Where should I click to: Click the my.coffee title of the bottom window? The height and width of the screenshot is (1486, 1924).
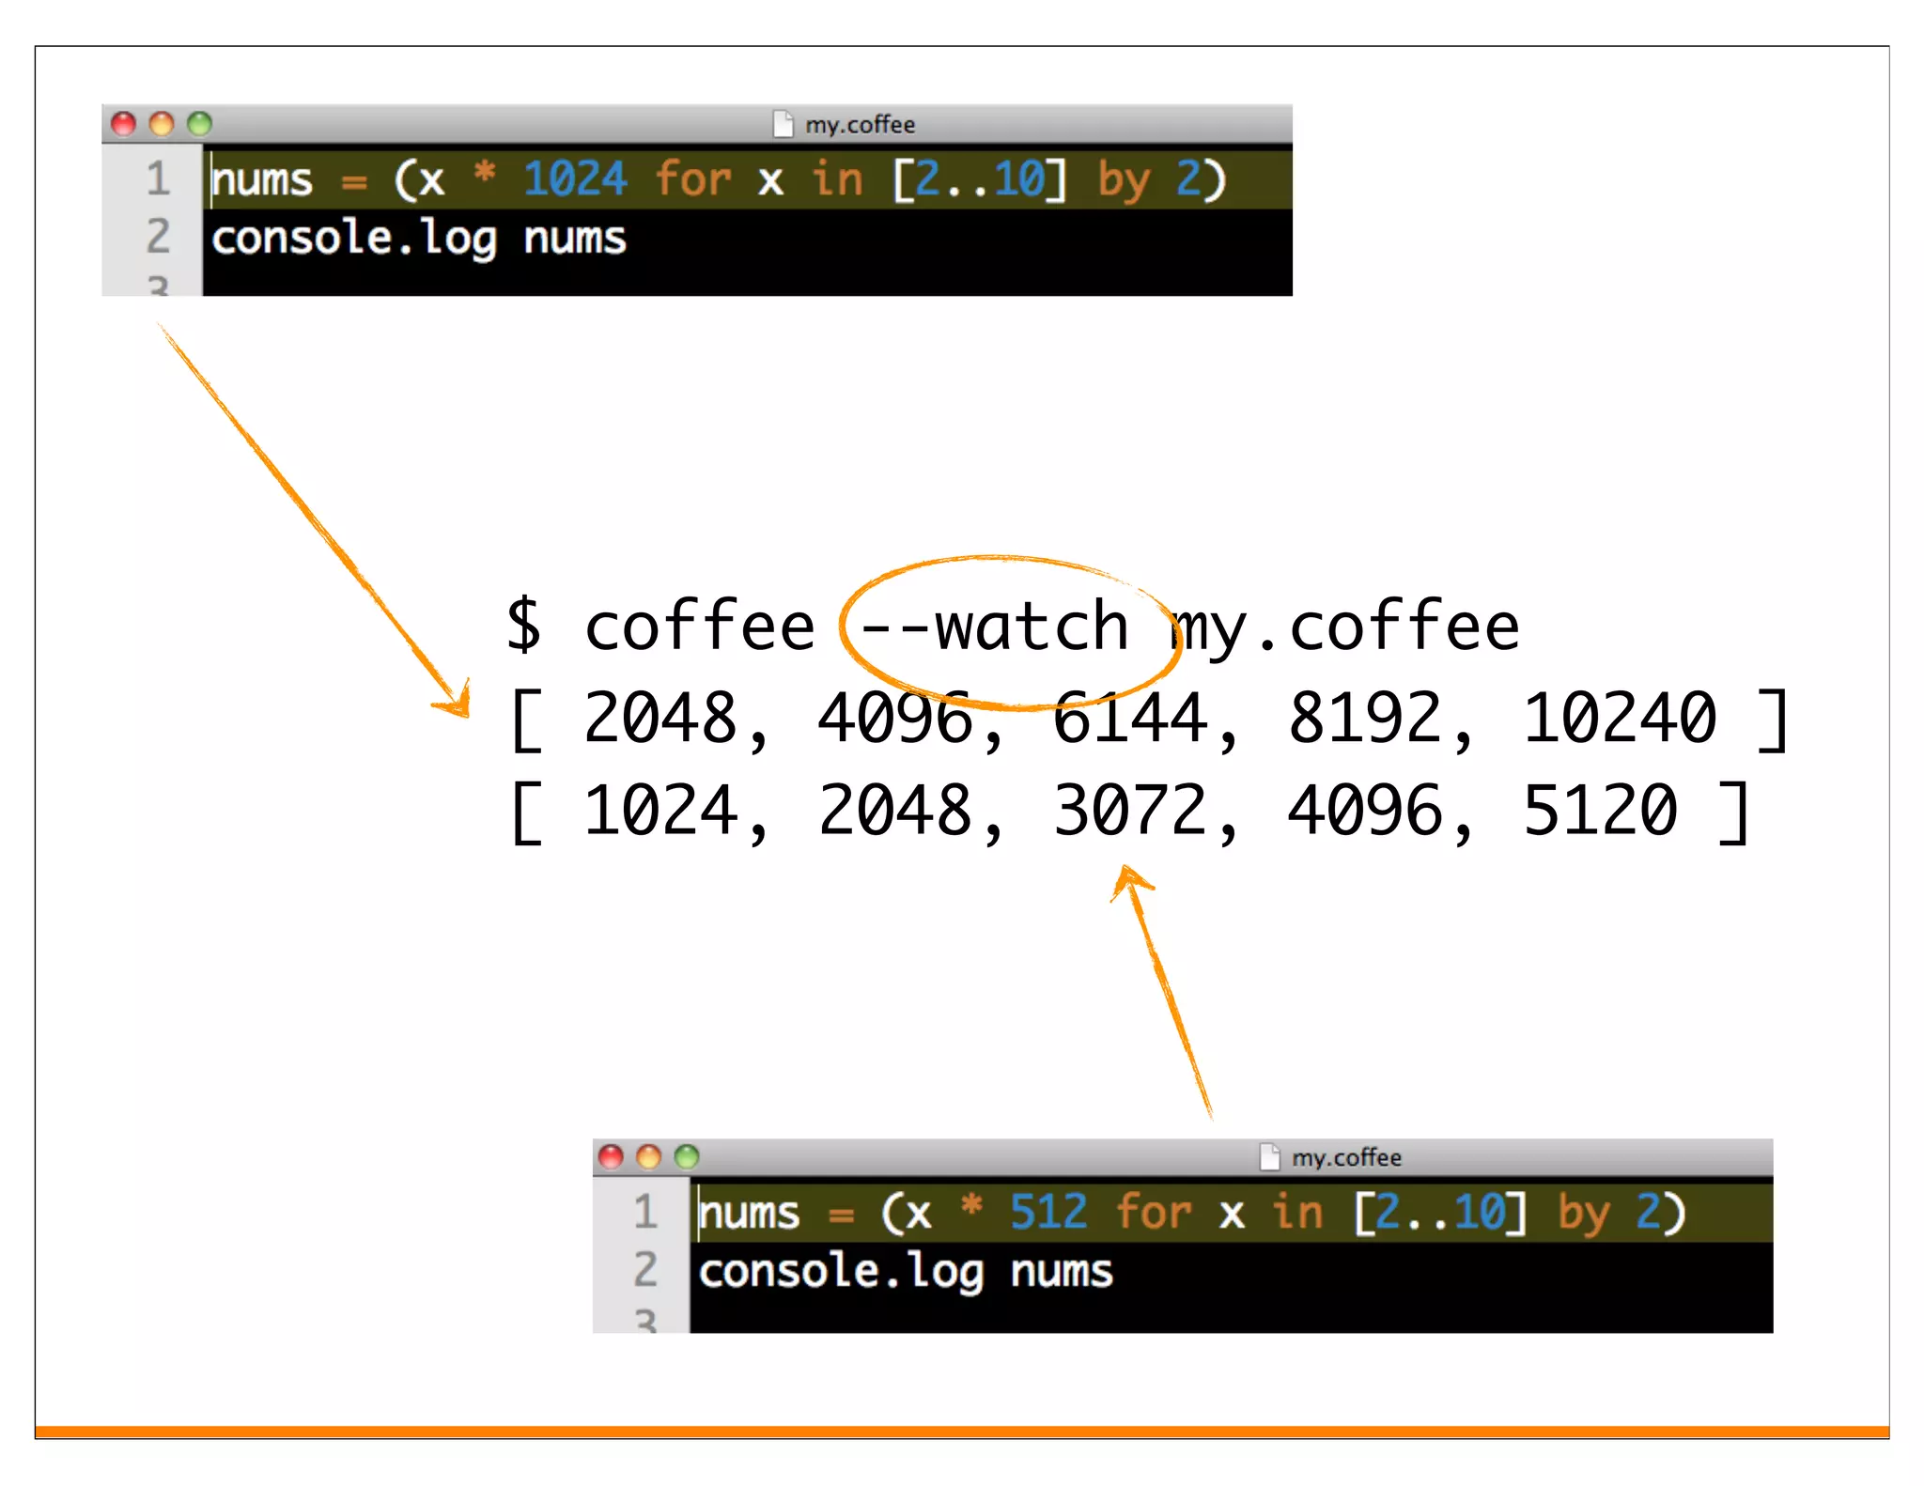[x=1346, y=1157]
